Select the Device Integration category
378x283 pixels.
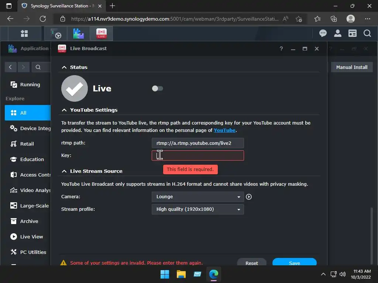(28, 128)
